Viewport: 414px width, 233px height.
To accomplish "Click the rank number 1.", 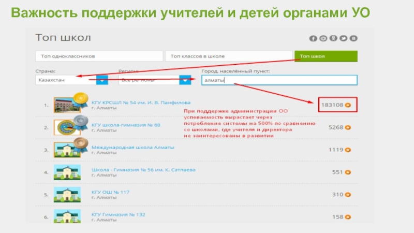I will tap(46, 105).
